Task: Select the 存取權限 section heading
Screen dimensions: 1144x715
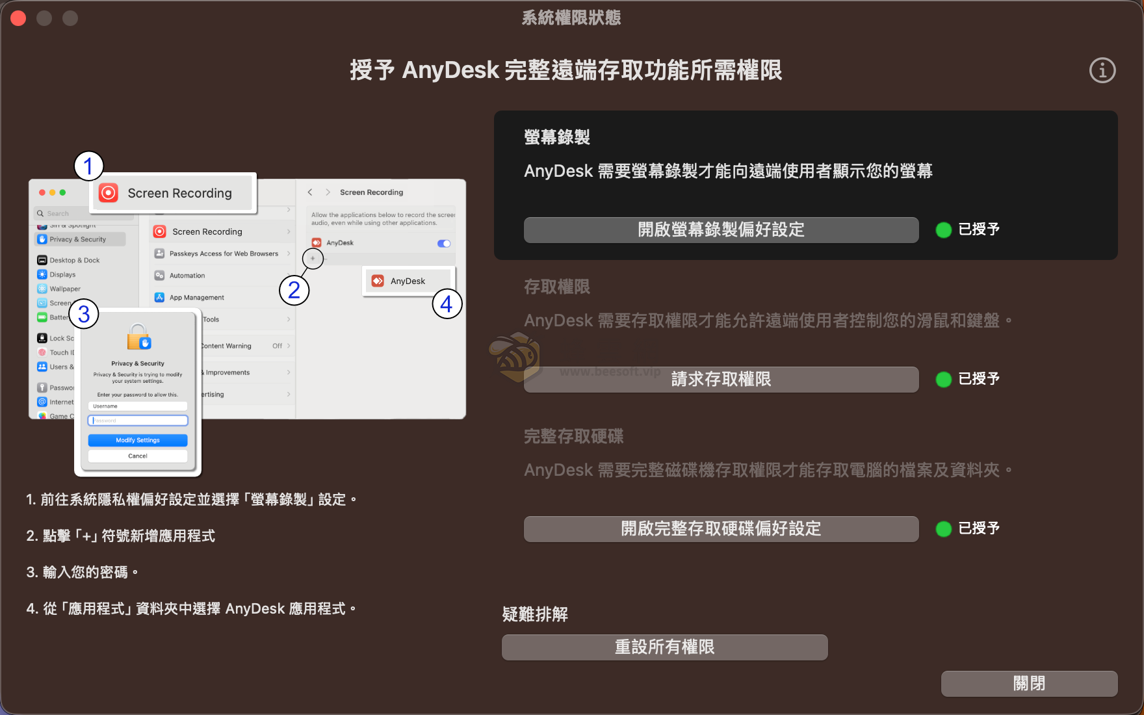Action: [x=557, y=287]
